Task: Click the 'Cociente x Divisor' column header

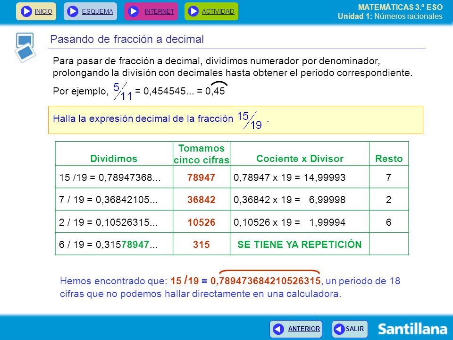Action: (x=300, y=159)
